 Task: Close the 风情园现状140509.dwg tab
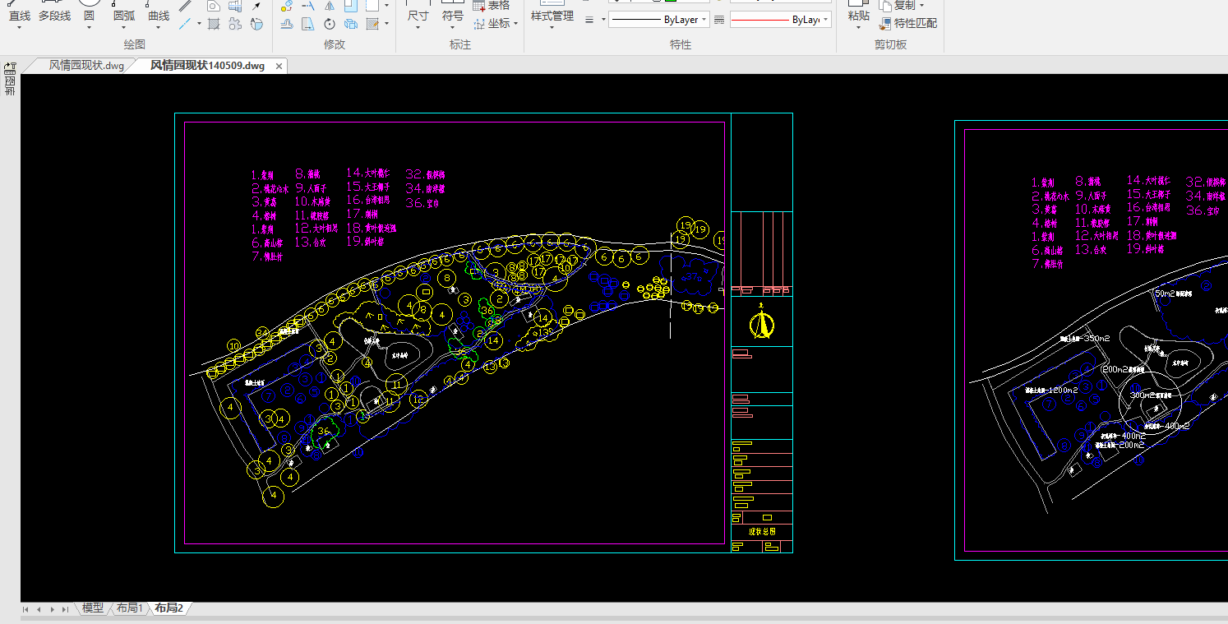[x=279, y=66]
